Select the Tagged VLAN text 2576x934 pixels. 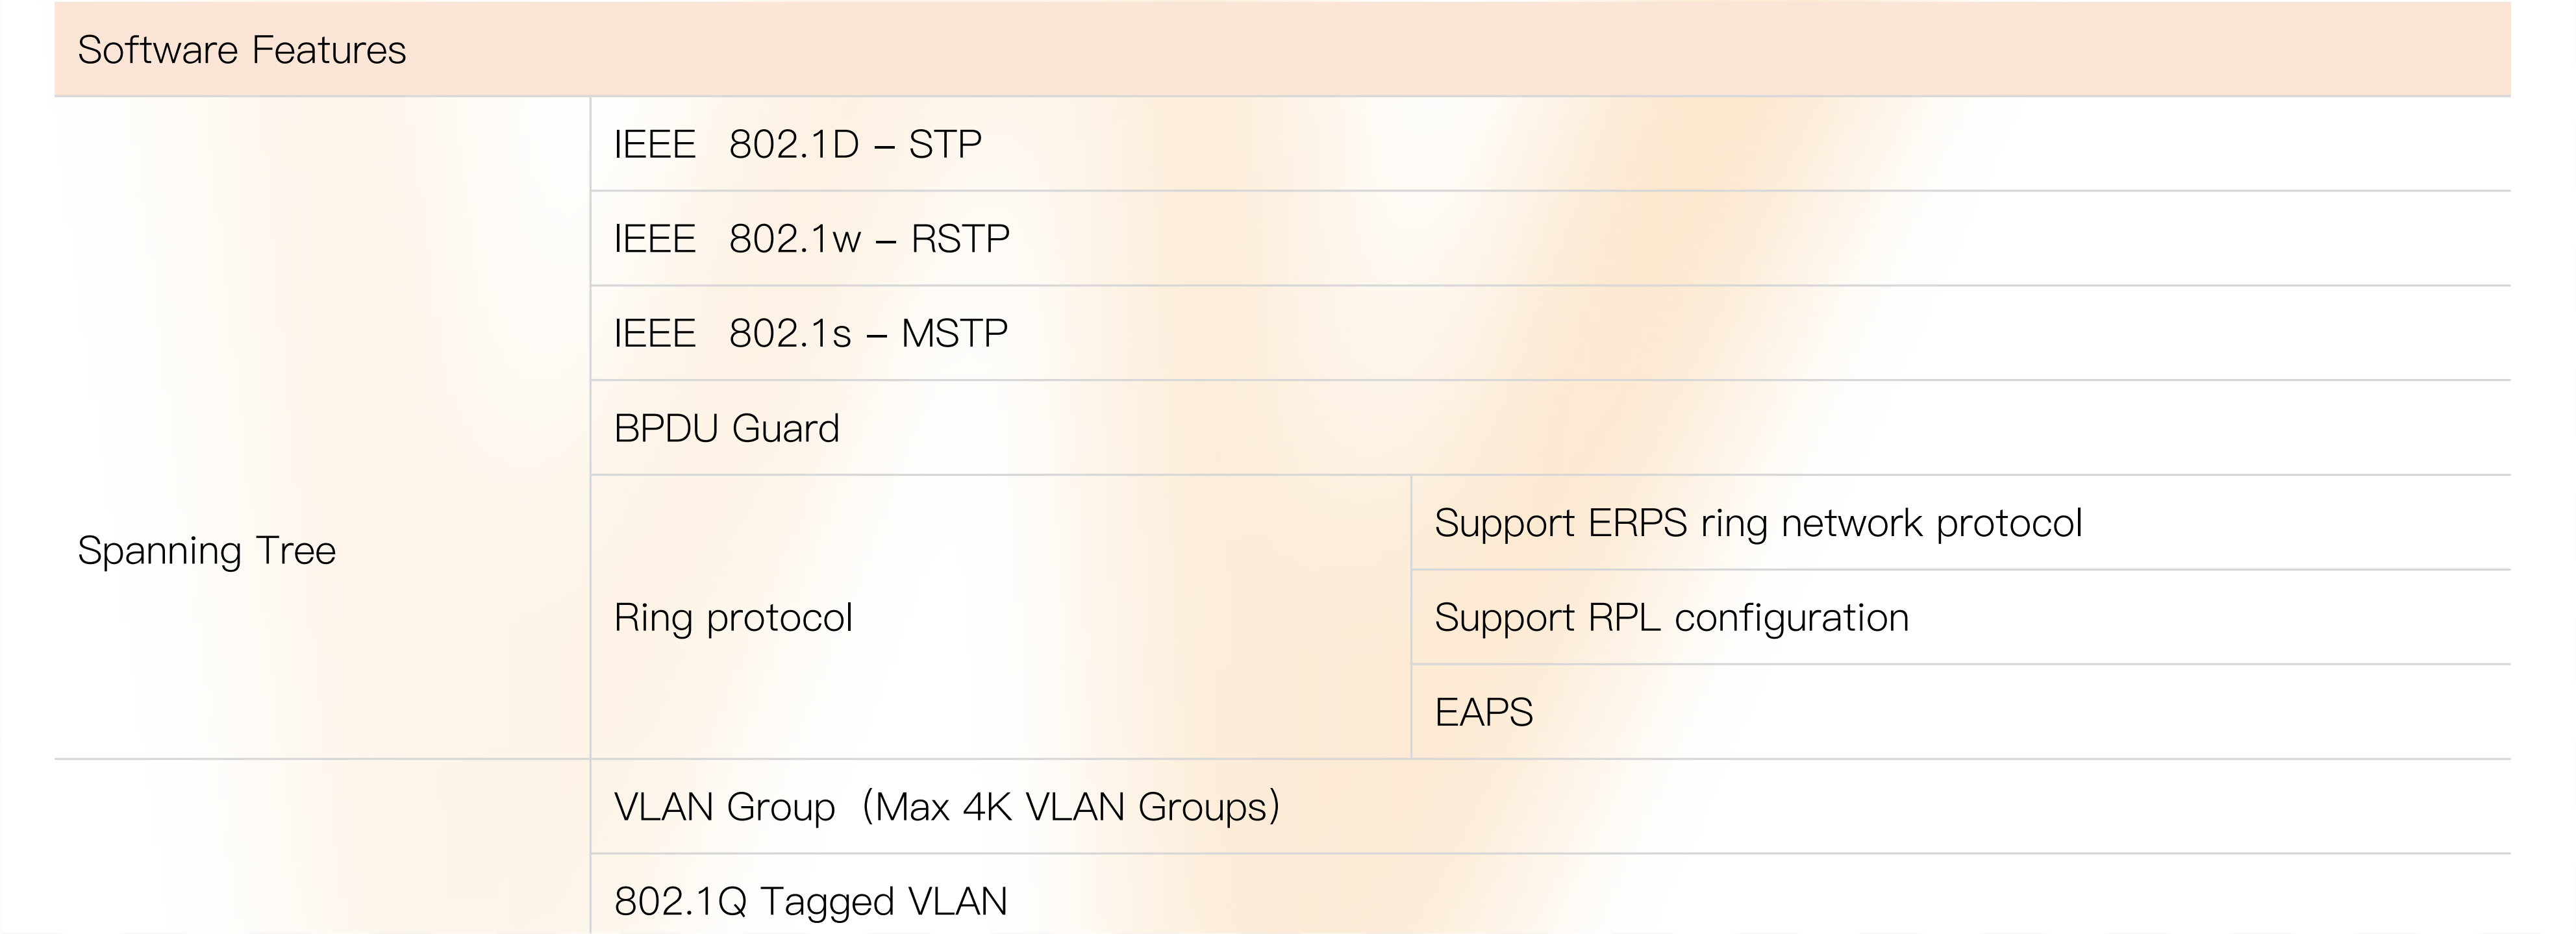coord(883,902)
